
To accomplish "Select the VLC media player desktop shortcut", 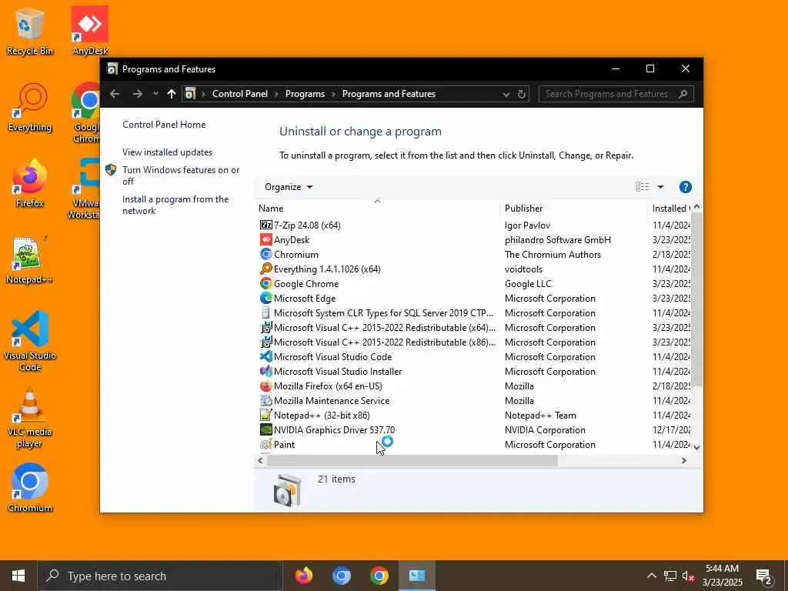I will click(30, 419).
